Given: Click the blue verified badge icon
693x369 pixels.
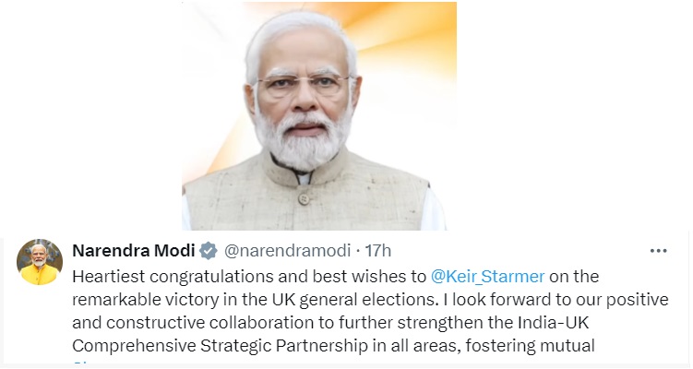Looking at the screenshot, I should (209, 251).
